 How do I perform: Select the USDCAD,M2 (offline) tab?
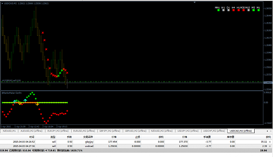241,131
